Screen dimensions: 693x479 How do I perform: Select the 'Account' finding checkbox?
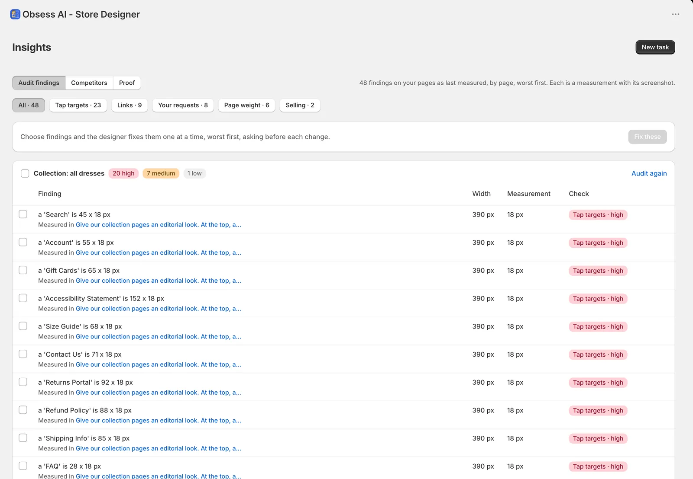23,242
